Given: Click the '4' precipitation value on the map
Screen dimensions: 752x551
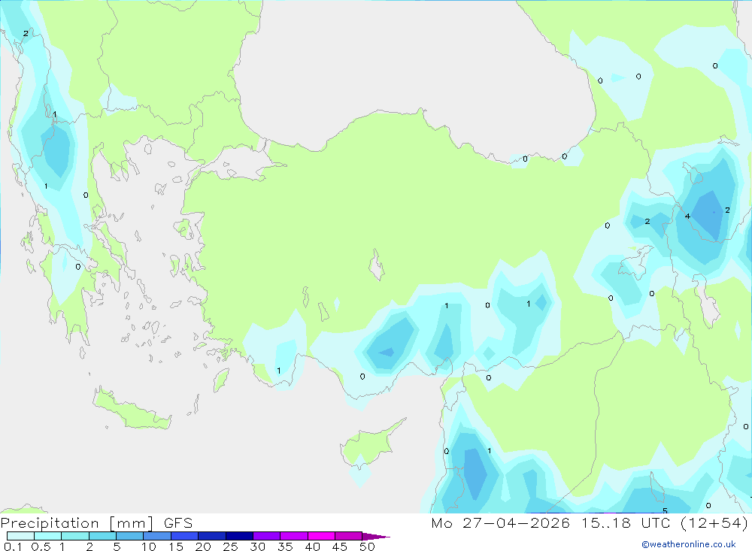Looking at the screenshot, I should 687,216.
